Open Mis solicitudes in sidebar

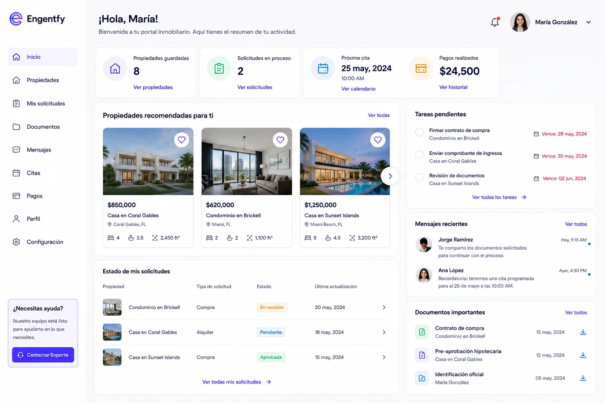[43, 104]
